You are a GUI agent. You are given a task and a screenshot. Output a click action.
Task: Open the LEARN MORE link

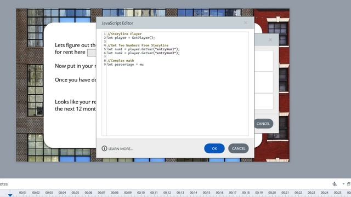tap(121, 149)
